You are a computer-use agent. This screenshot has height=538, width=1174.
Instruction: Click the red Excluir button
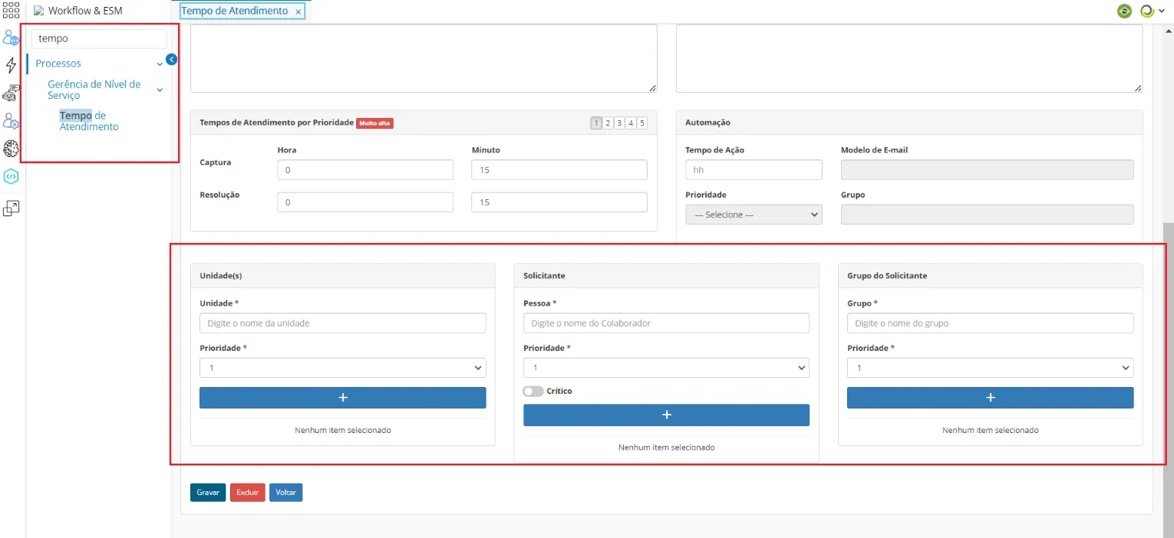click(x=247, y=492)
